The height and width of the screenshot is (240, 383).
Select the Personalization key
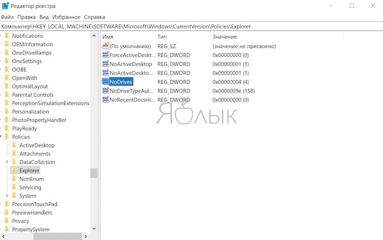coord(31,112)
